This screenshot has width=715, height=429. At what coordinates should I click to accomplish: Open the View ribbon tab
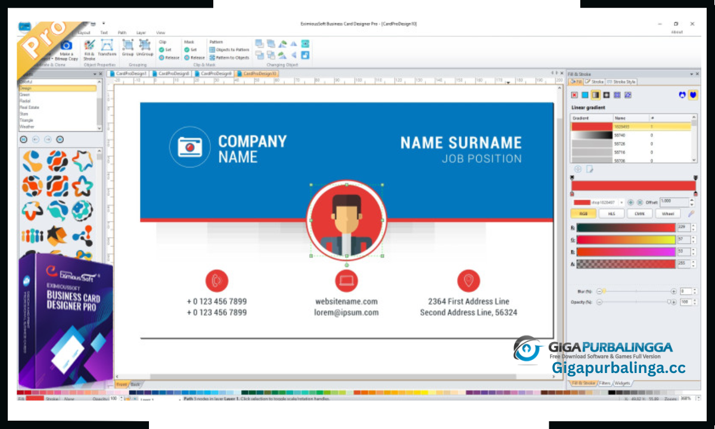(160, 33)
